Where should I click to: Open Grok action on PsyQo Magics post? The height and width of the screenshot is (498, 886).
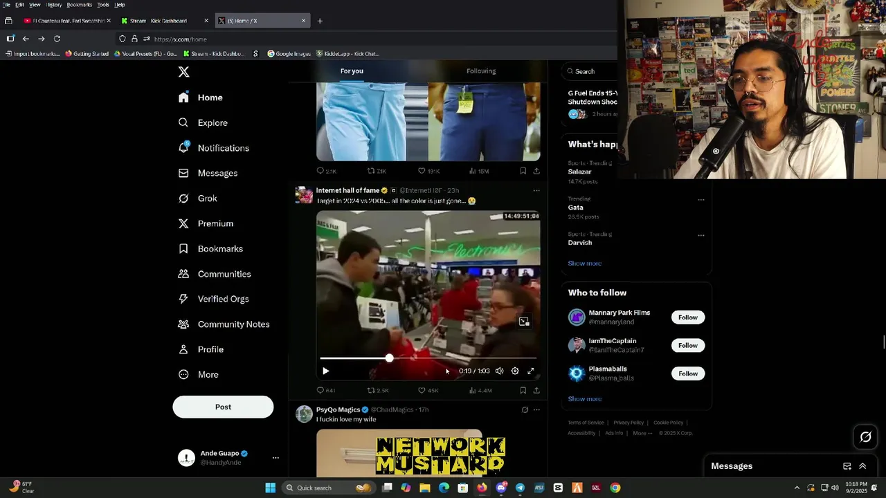point(525,409)
